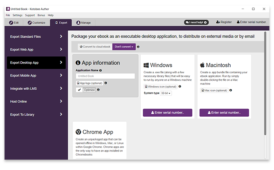Viewport: 274px width, 170px height.
Task: Click the Application Name text field
Action: 105,76
